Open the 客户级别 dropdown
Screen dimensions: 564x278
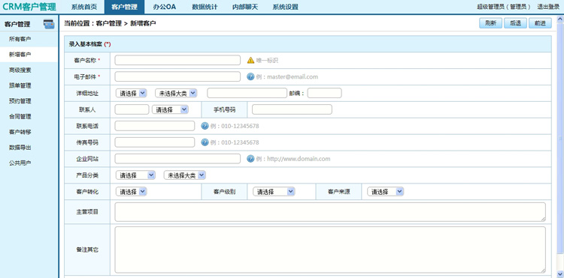click(x=274, y=192)
